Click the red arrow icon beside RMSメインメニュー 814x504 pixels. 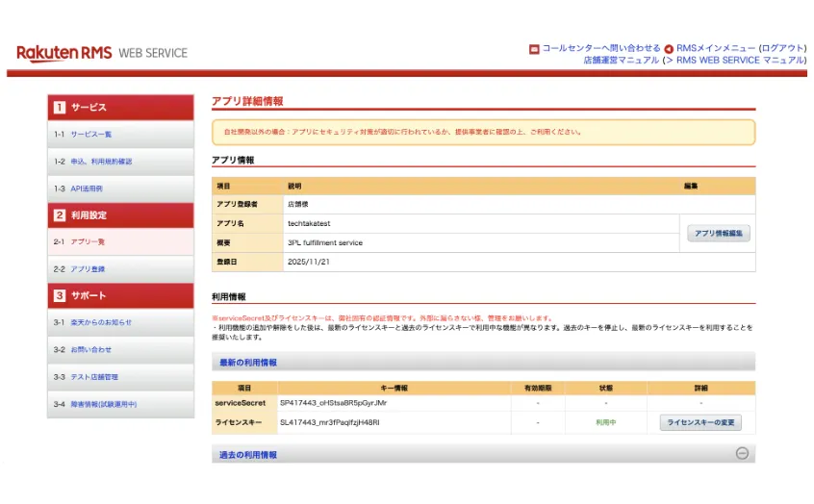pos(669,49)
